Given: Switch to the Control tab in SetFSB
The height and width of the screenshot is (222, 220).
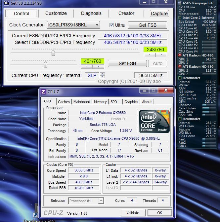Looking at the screenshot, I should tap(21, 14).
